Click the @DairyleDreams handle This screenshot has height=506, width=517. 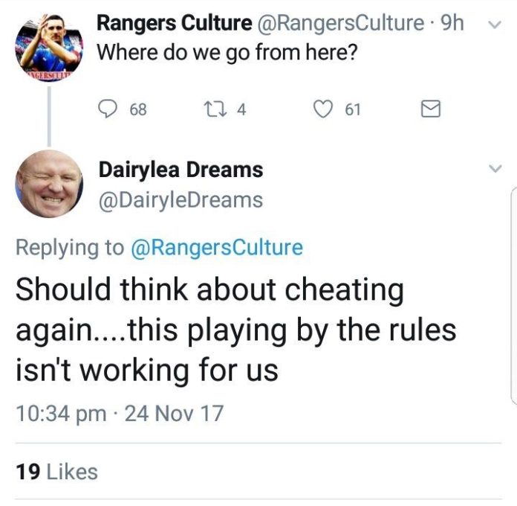181,200
